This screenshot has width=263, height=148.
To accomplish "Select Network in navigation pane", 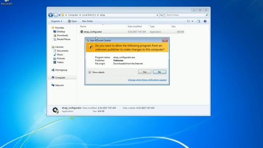I will [x=59, y=85].
